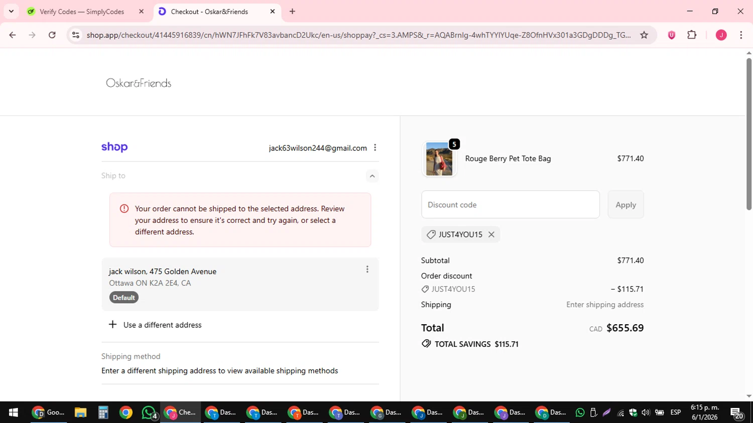Open the Extensions puzzle icon

click(692, 35)
